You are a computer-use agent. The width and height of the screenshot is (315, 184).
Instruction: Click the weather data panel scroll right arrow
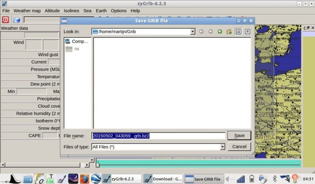click(87, 165)
